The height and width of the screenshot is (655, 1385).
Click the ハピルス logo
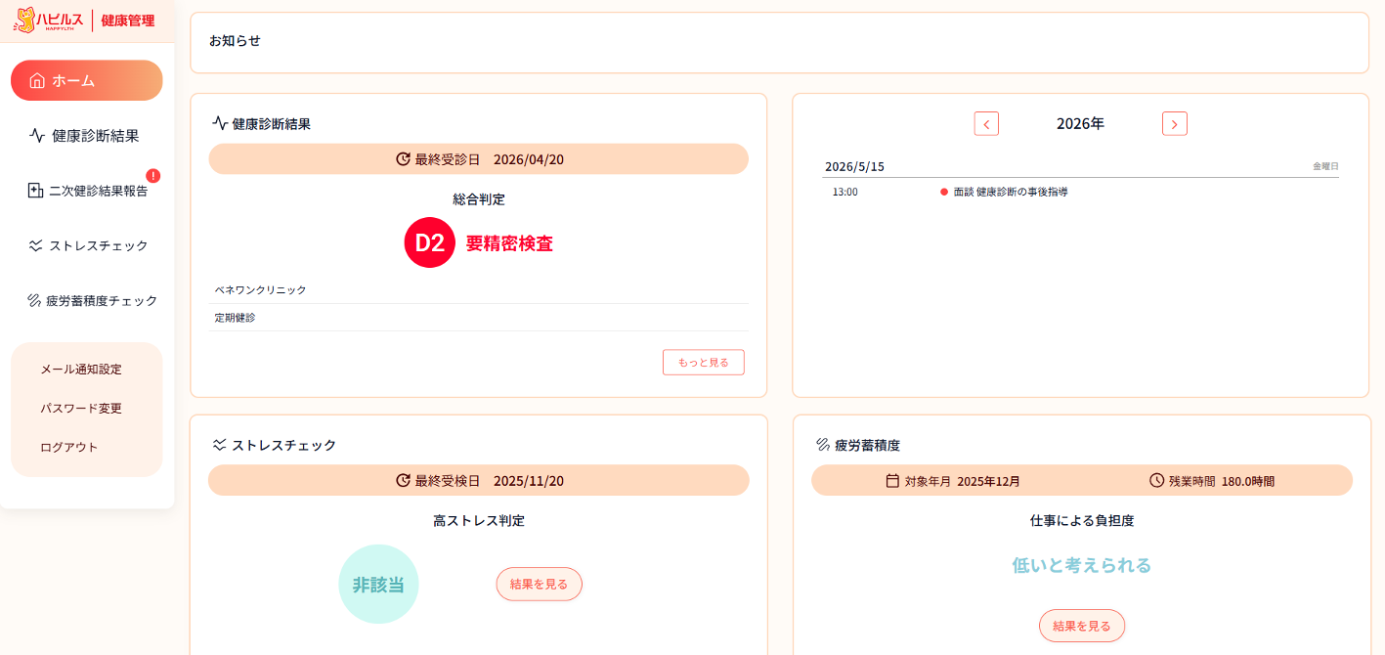pyautogui.click(x=49, y=20)
